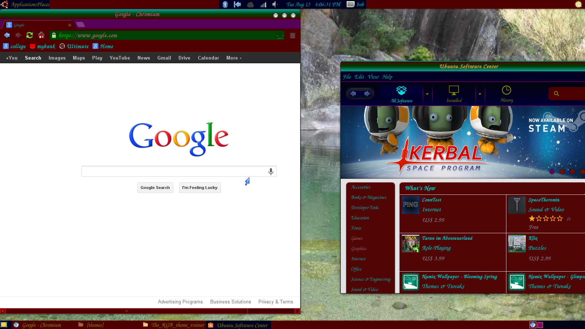The height and width of the screenshot is (329, 585).
Task: Open the bob user menu
Action: (x=356, y=4)
